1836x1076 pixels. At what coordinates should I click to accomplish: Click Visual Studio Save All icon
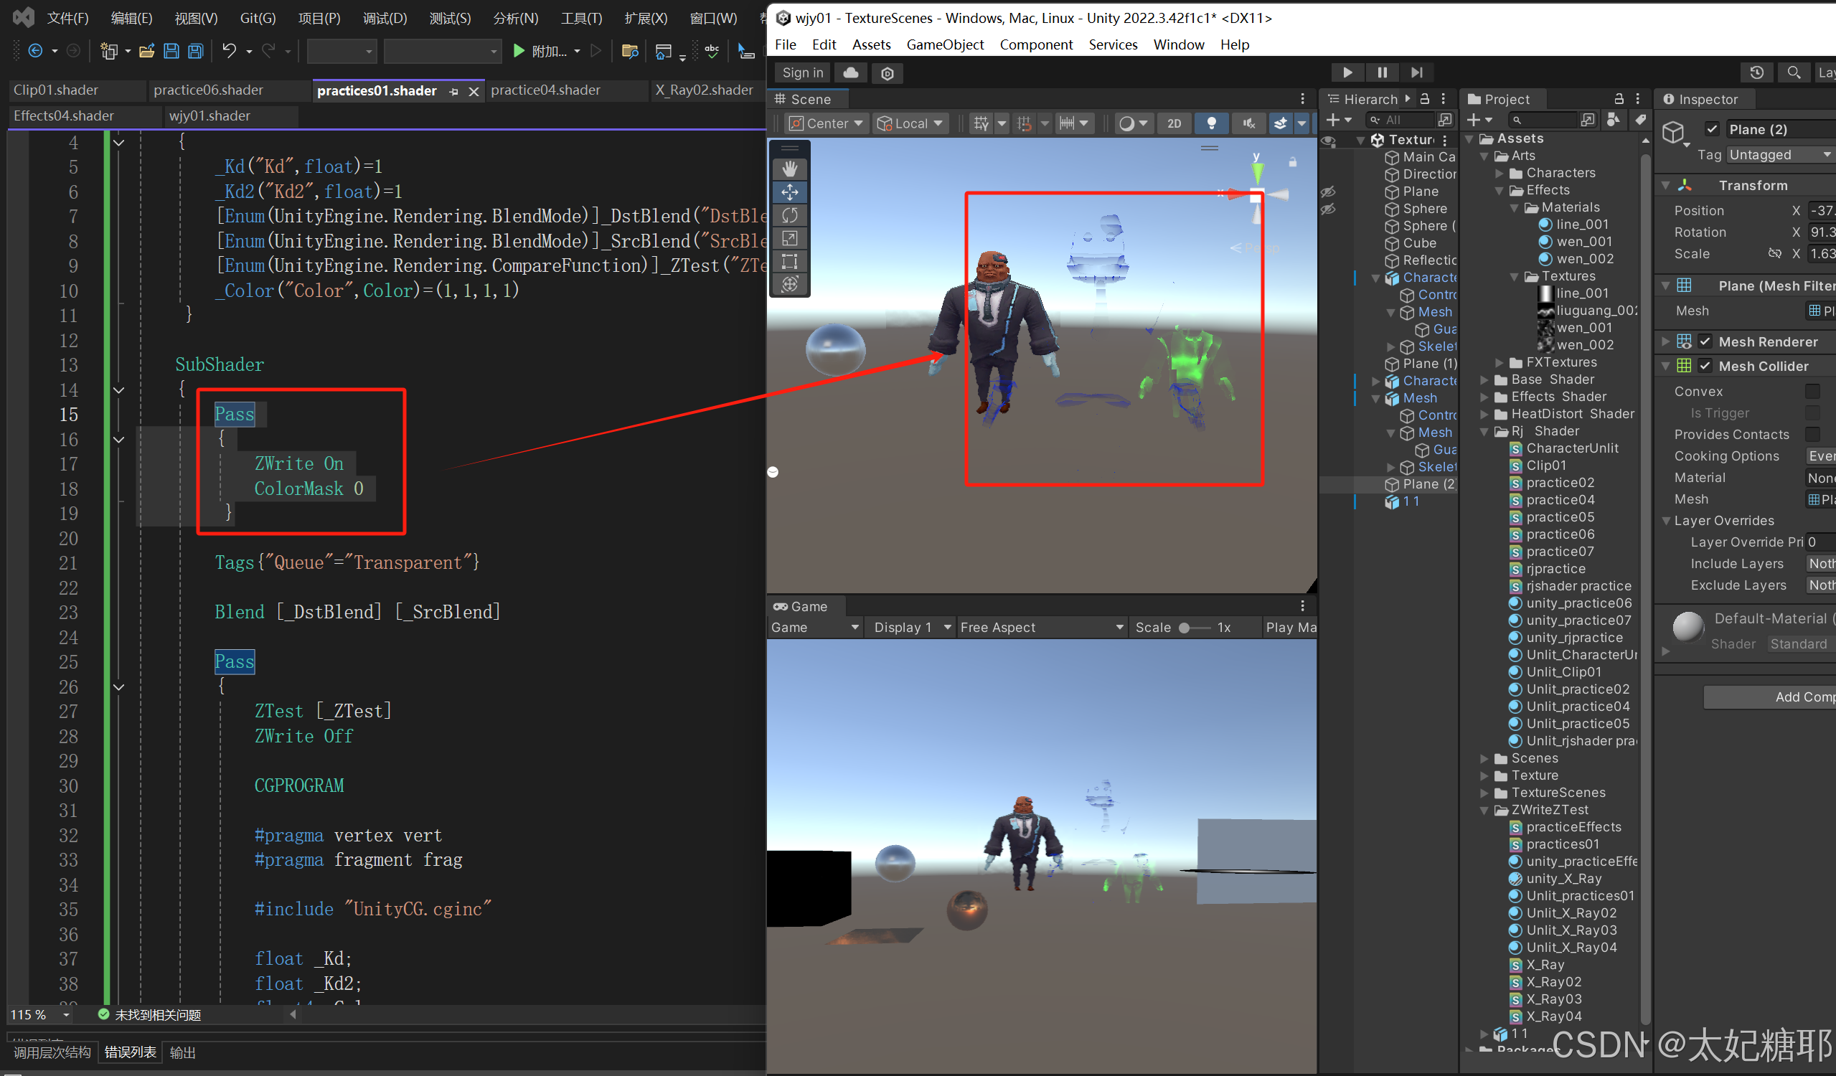195,51
